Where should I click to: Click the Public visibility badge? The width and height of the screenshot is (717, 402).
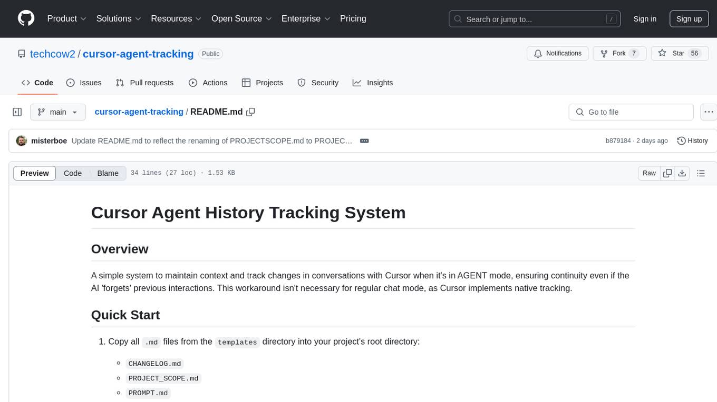point(211,54)
